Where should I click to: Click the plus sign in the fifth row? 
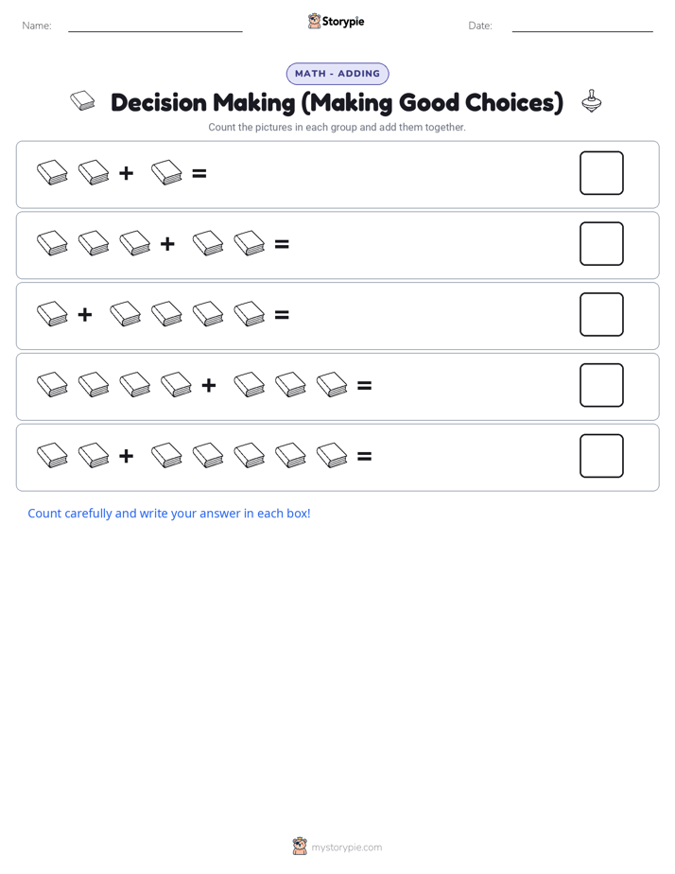pyautogui.click(x=126, y=456)
